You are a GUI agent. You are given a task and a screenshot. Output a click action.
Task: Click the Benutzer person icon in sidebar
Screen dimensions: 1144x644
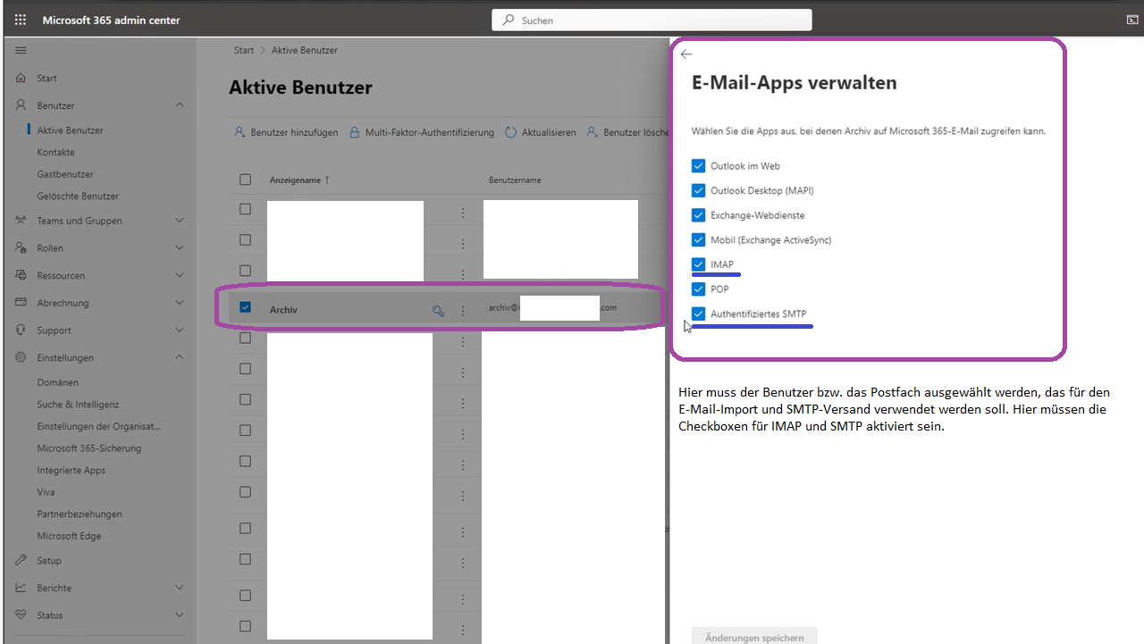coord(21,105)
